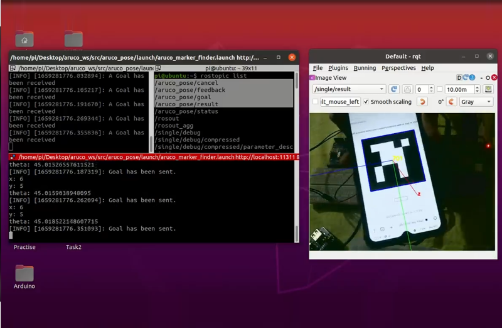Click grid icon on red terminal pane header
Screen dimensions: 502x328
point(13,157)
